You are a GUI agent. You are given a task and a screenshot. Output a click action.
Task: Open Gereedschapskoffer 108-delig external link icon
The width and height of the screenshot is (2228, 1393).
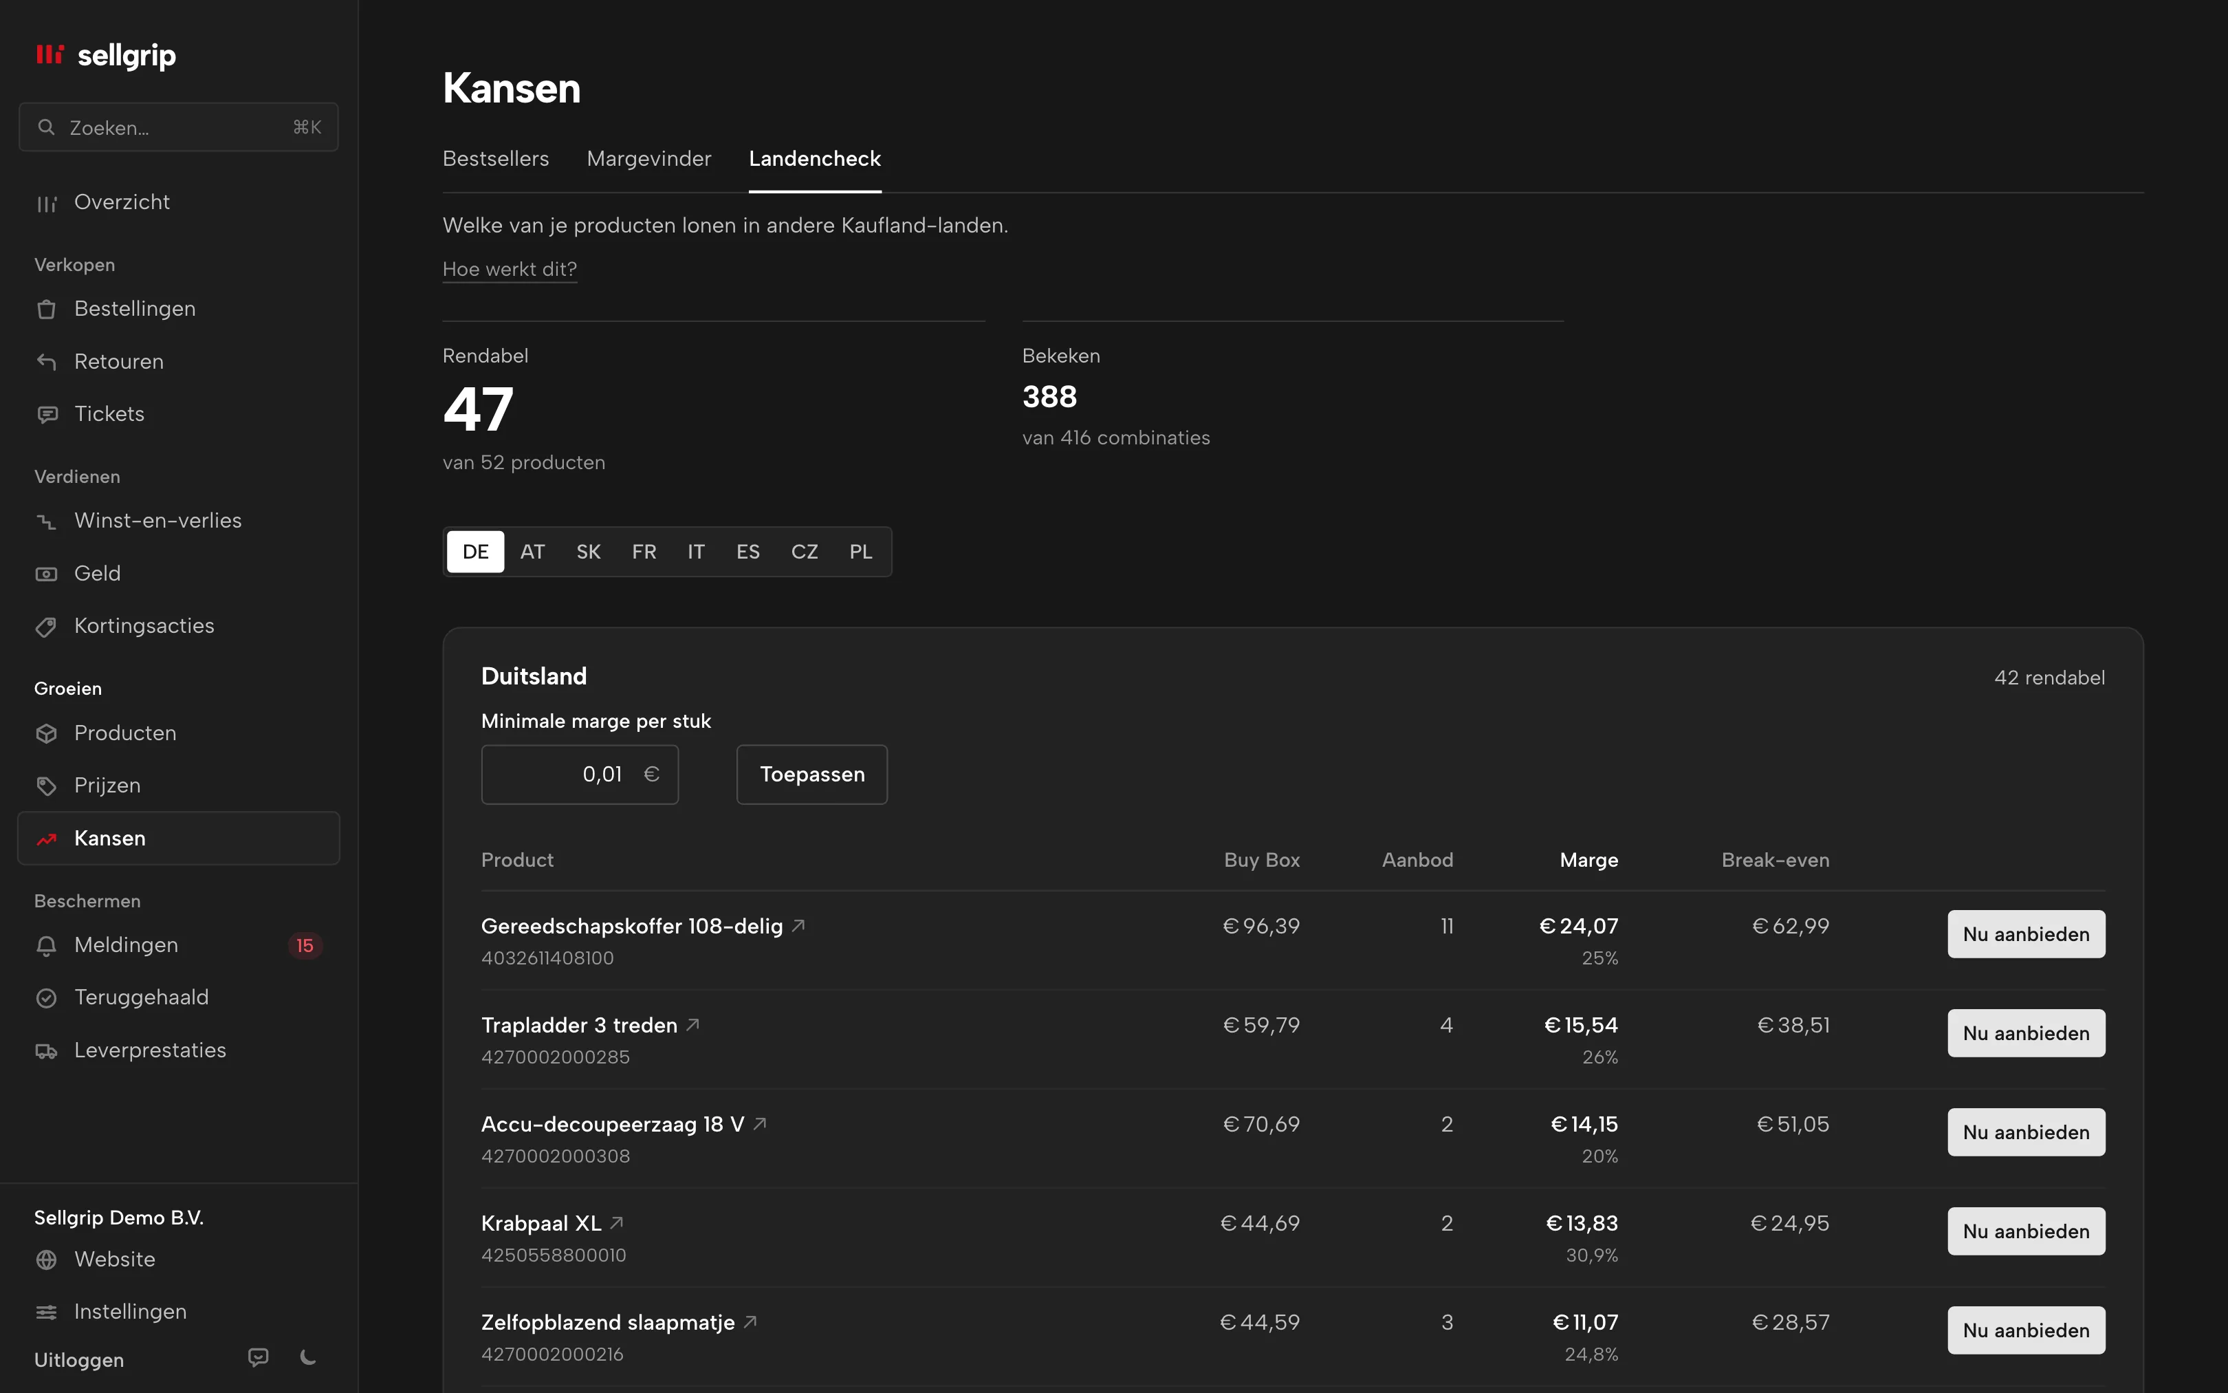799,925
